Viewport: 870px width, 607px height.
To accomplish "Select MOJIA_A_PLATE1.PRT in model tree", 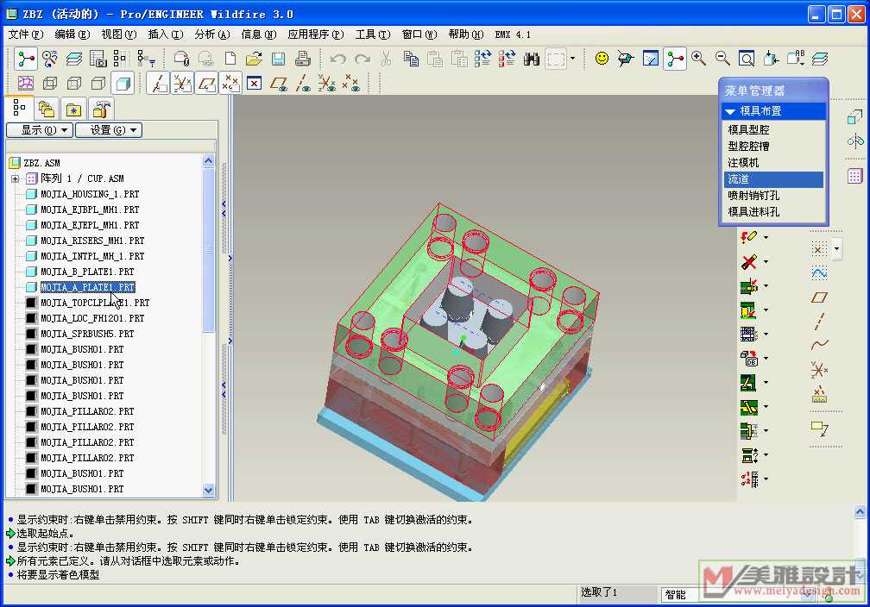I will 88,287.
